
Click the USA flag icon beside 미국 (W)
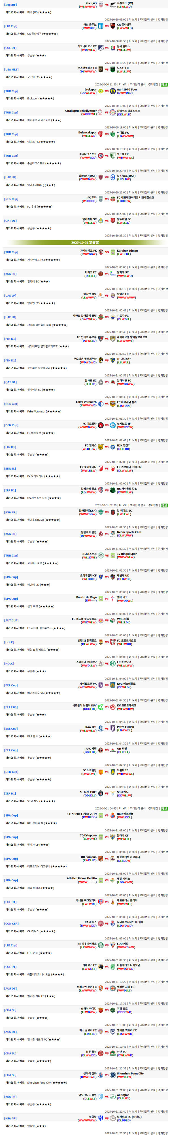pos(101,4)
